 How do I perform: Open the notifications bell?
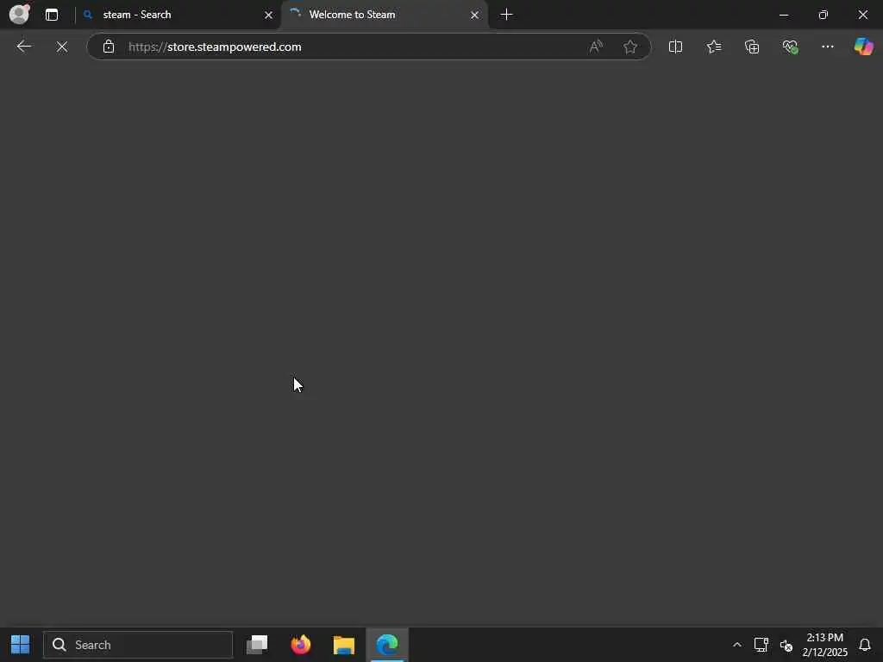[865, 645]
